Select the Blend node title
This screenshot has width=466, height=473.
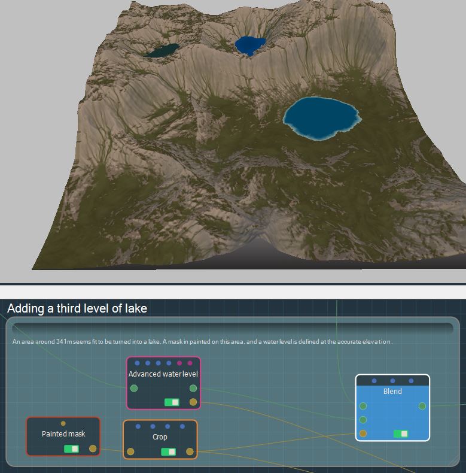click(392, 391)
